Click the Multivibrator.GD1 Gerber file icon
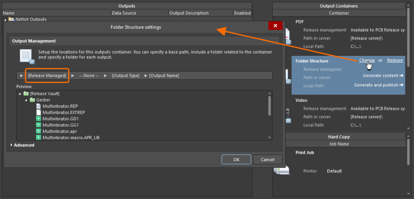The width and height of the screenshot is (414, 199). click(x=38, y=119)
